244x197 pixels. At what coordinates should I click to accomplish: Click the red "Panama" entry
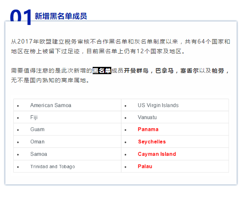[148, 129]
